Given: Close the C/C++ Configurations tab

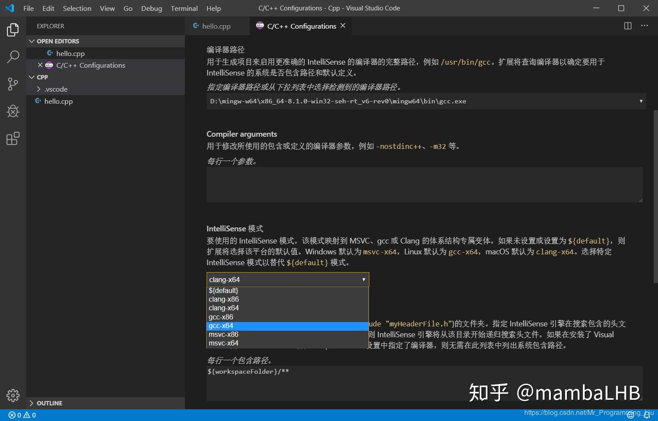Looking at the screenshot, I should coord(343,26).
